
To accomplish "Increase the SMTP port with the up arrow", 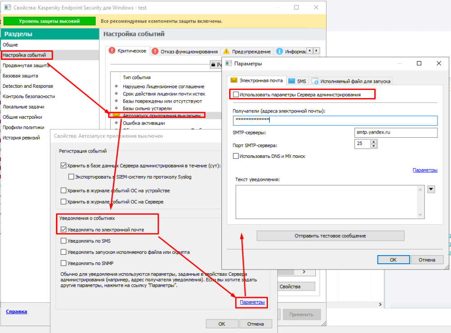I will [x=373, y=141].
